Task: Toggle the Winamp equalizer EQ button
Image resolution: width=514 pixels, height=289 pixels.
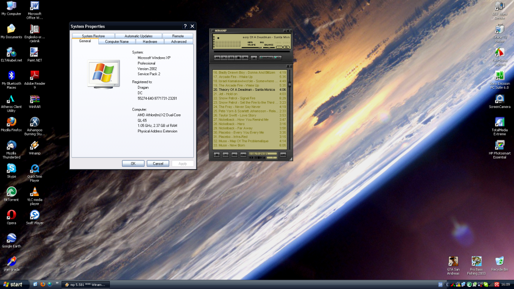Action: click(x=279, y=47)
